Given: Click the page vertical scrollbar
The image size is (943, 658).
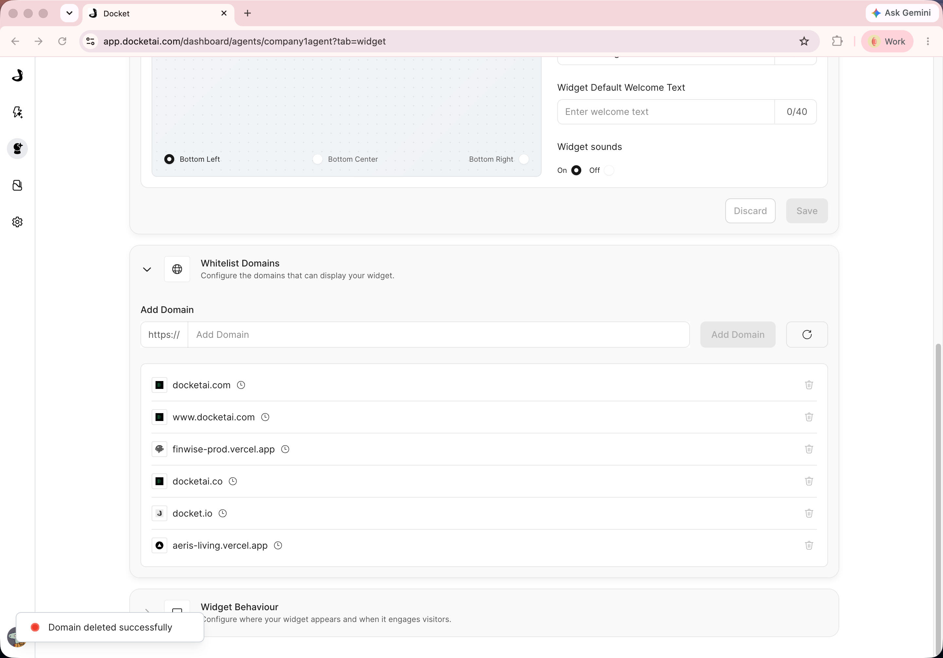Looking at the screenshot, I should point(938,499).
